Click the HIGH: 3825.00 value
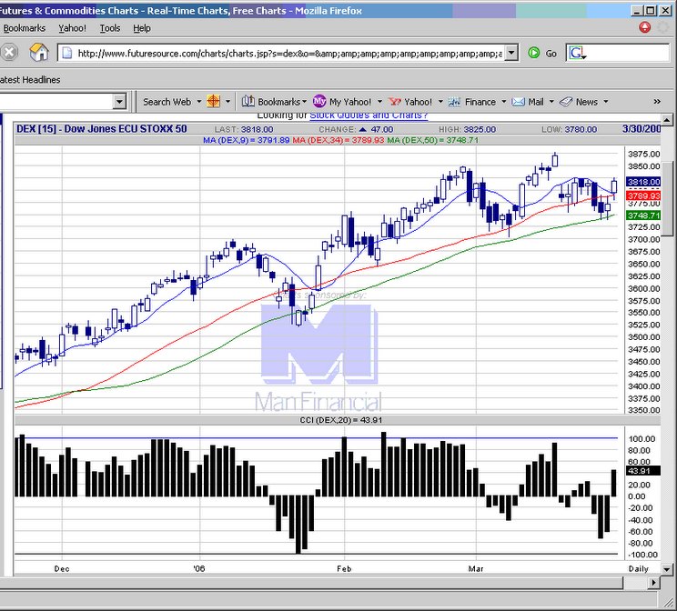The height and width of the screenshot is (611, 677). point(467,129)
